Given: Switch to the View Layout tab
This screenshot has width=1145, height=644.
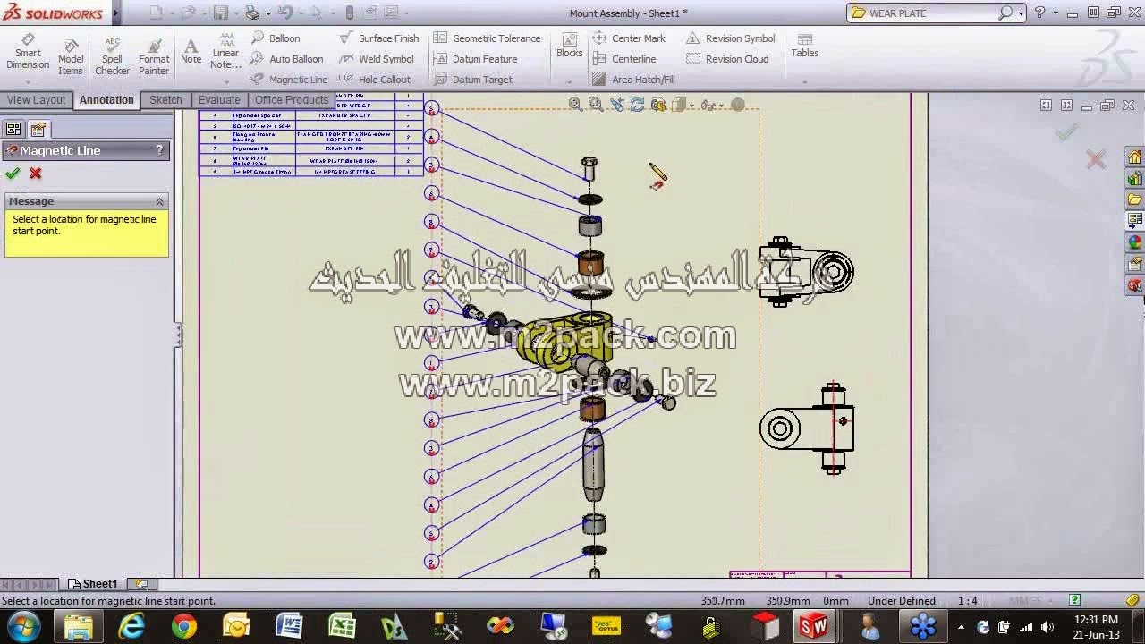Looking at the screenshot, I should pos(37,100).
